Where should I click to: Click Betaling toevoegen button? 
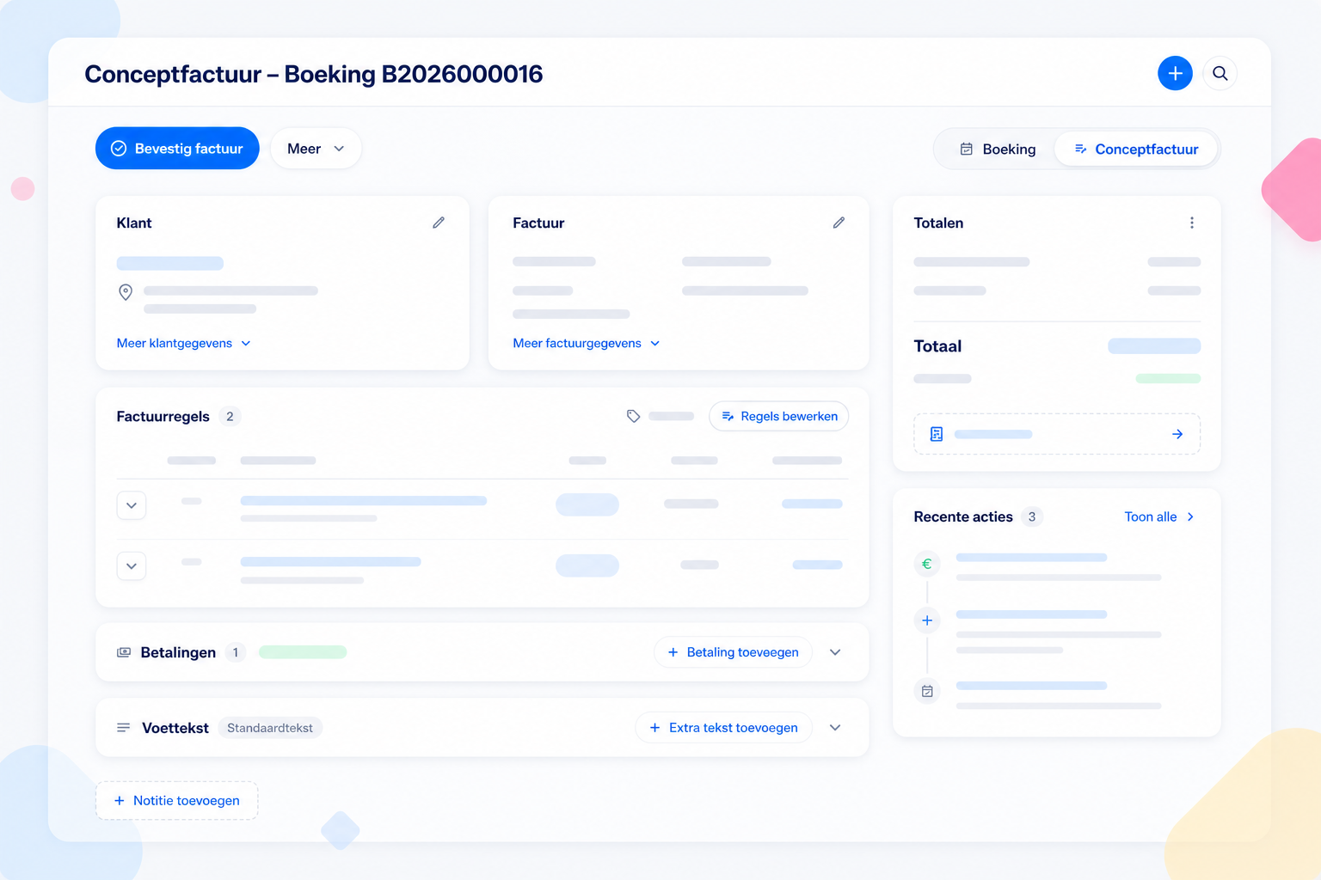tap(734, 652)
